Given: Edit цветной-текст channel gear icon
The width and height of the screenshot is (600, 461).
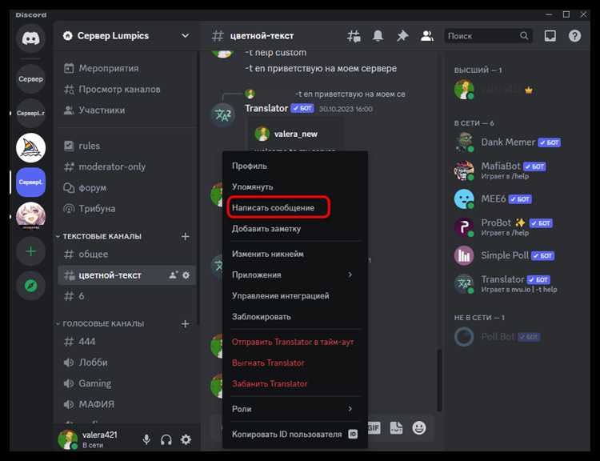Looking at the screenshot, I should point(186,275).
